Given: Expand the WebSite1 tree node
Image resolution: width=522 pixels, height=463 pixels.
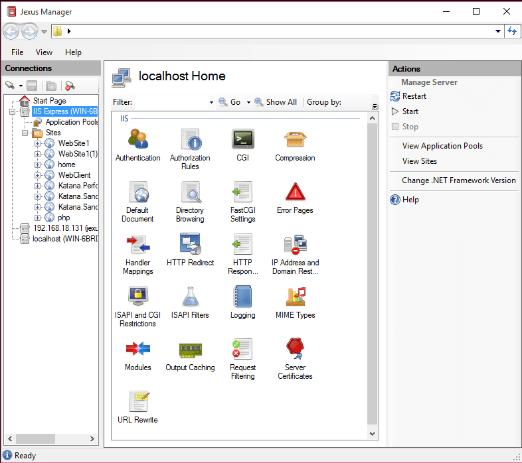Looking at the screenshot, I should [x=38, y=143].
